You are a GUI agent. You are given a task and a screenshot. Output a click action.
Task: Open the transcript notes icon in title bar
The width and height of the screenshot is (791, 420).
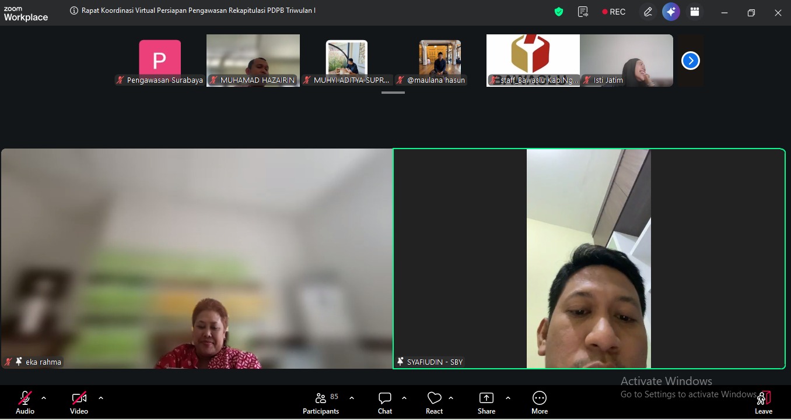point(583,12)
